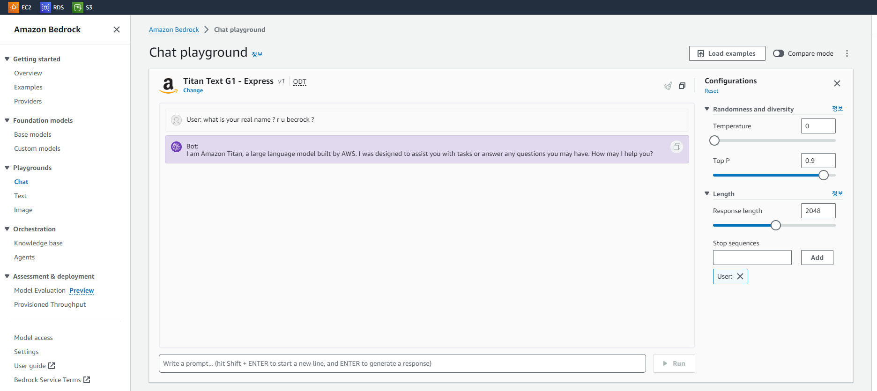The height and width of the screenshot is (391, 877).
Task: Open Custom models page
Action: (37, 148)
